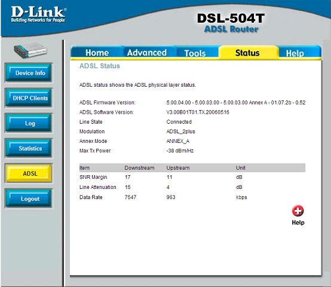Click downstream Line Attenuation value 15
The width and height of the screenshot is (331, 287).
point(127,187)
